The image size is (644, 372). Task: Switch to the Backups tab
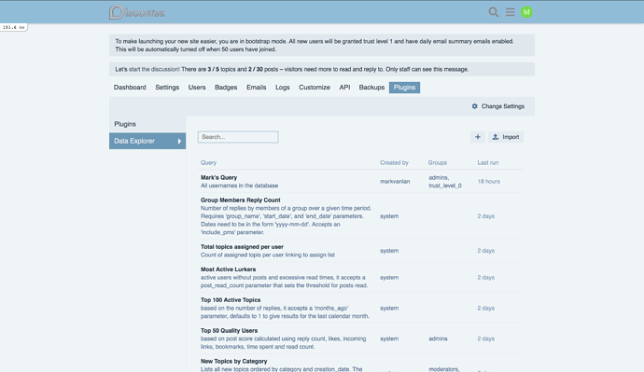pos(371,88)
